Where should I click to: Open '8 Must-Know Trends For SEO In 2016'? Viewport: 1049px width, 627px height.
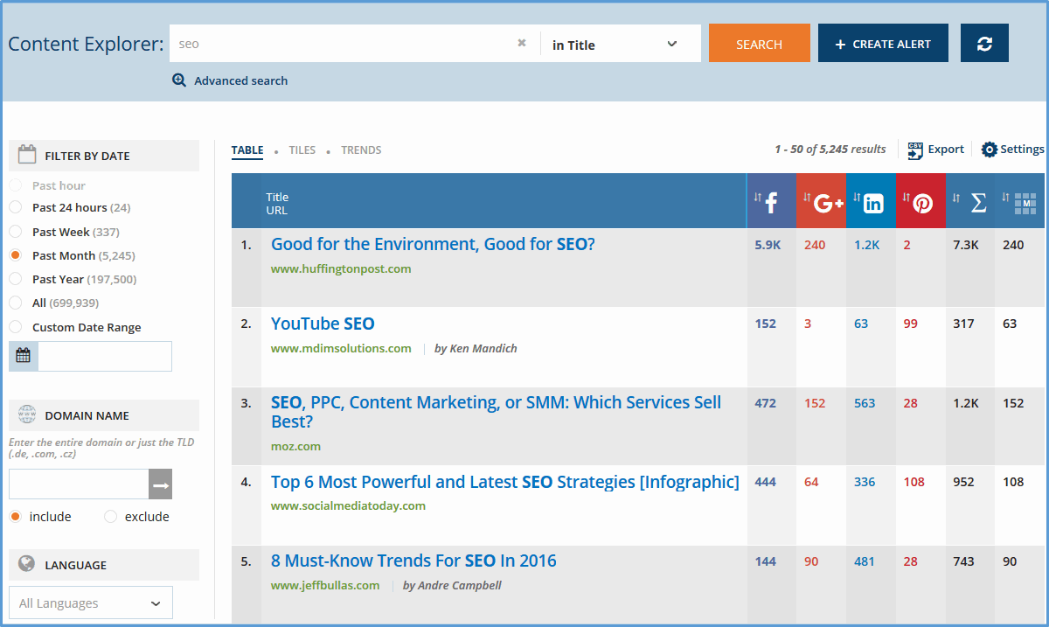pyautogui.click(x=413, y=561)
